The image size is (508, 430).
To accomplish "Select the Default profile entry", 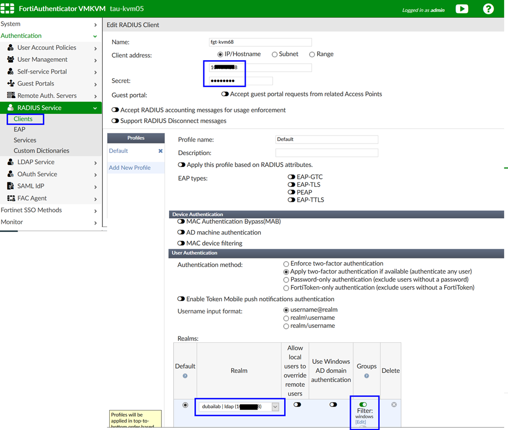I will click(x=118, y=151).
